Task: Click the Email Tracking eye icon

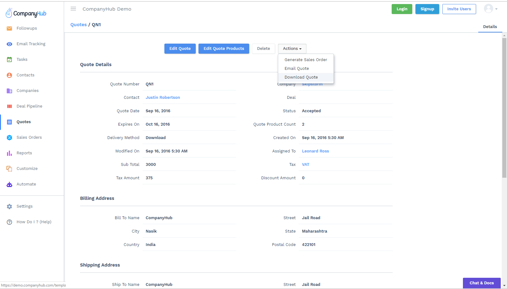Action: [9, 44]
